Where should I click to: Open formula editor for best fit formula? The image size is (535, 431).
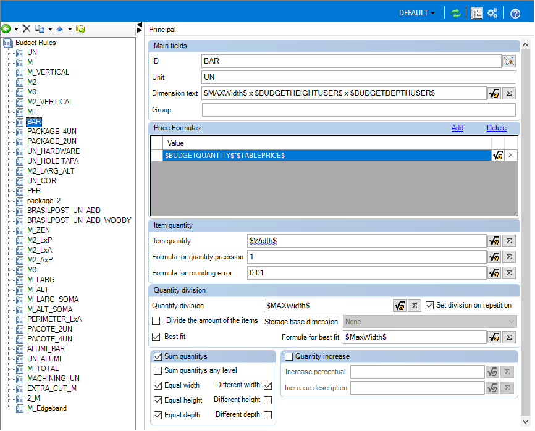(x=494, y=337)
